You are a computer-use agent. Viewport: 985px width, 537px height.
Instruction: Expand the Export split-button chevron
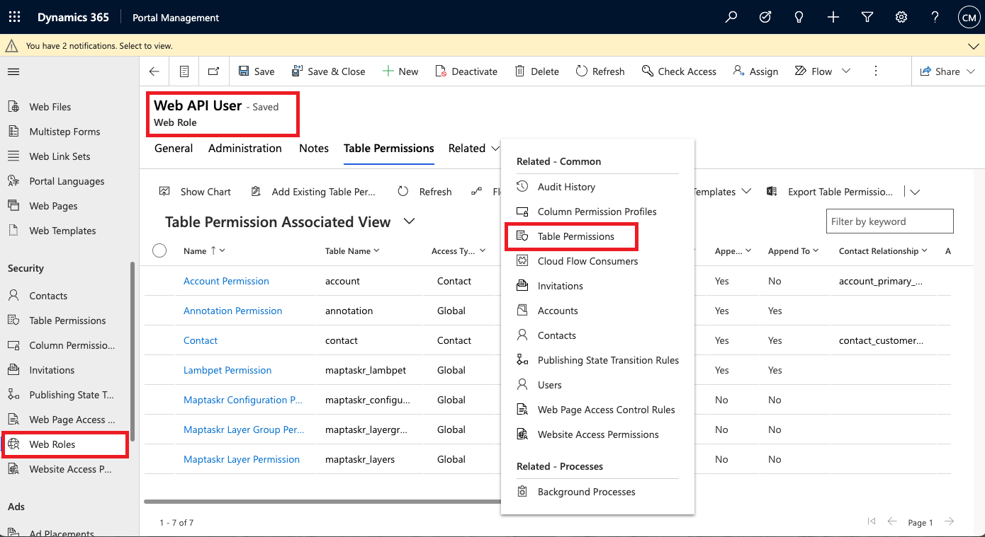[915, 192]
